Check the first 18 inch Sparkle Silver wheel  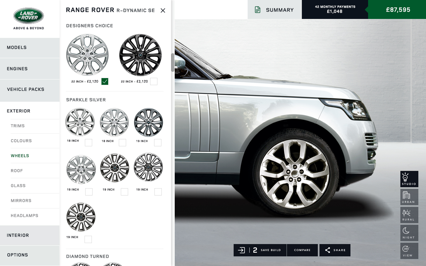[89, 143]
